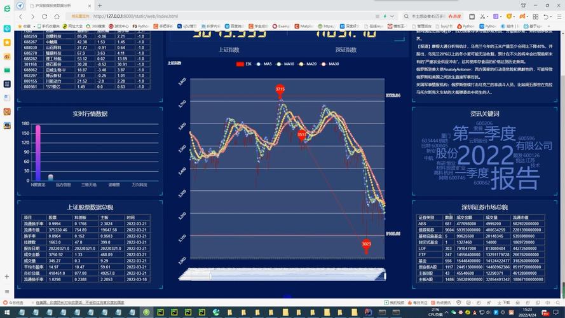Image resolution: width=565 pixels, height=318 pixels.
Task: Open the 360搜索 bookmark
Action: click(x=95, y=26)
